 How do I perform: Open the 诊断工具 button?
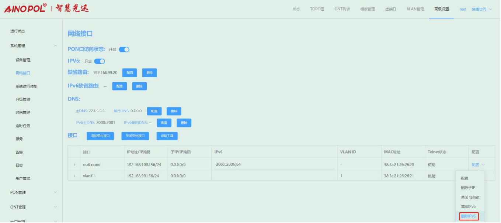(x=167, y=136)
